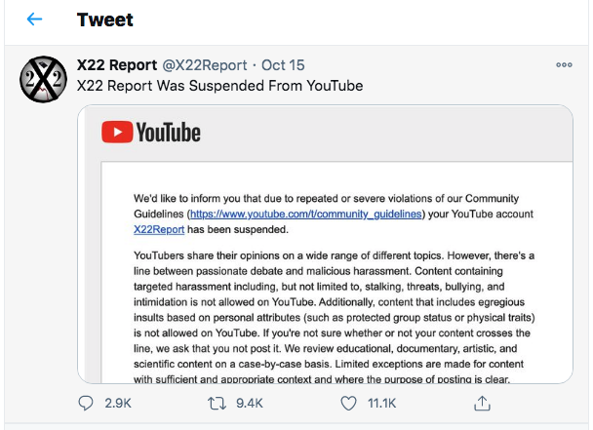The height and width of the screenshot is (430, 593).
Task: Click the blue X22Report account link
Action: 159,229
